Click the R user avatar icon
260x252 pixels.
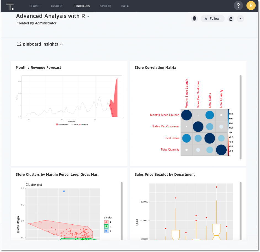pos(251,6)
